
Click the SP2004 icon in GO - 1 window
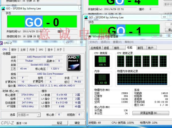click(86, 17)
